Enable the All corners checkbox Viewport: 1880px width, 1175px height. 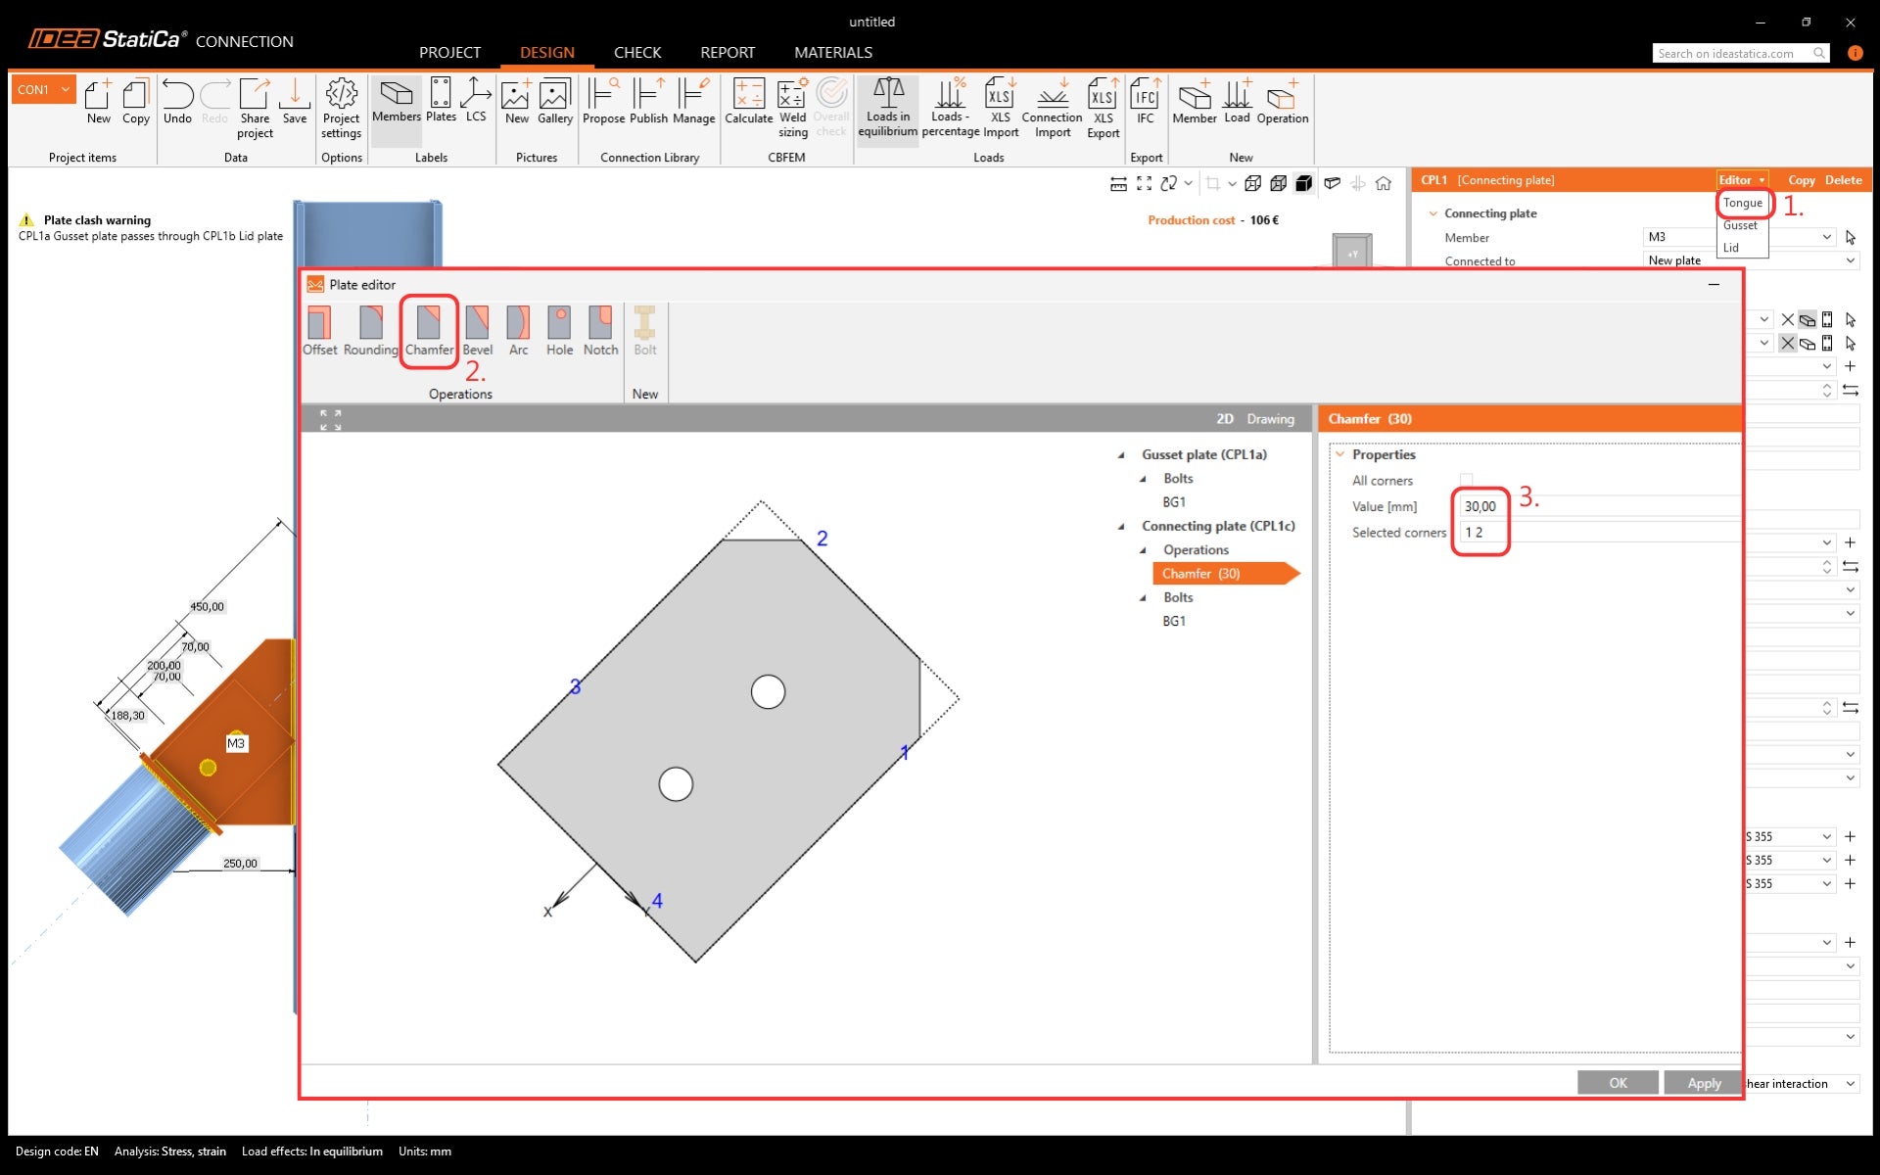[1466, 480]
